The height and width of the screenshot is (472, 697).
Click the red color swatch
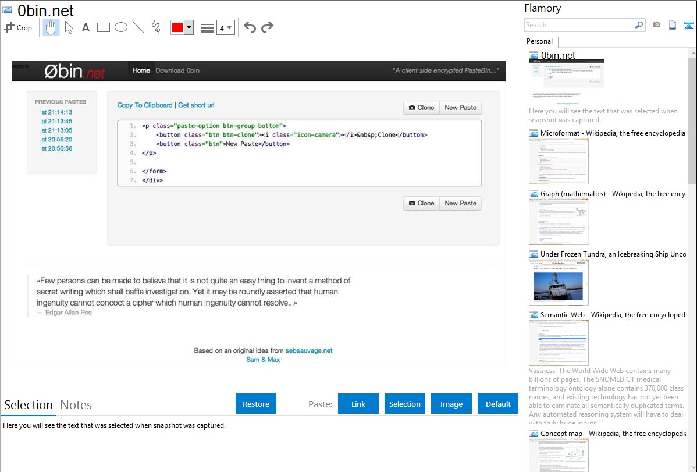click(x=177, y=27)
